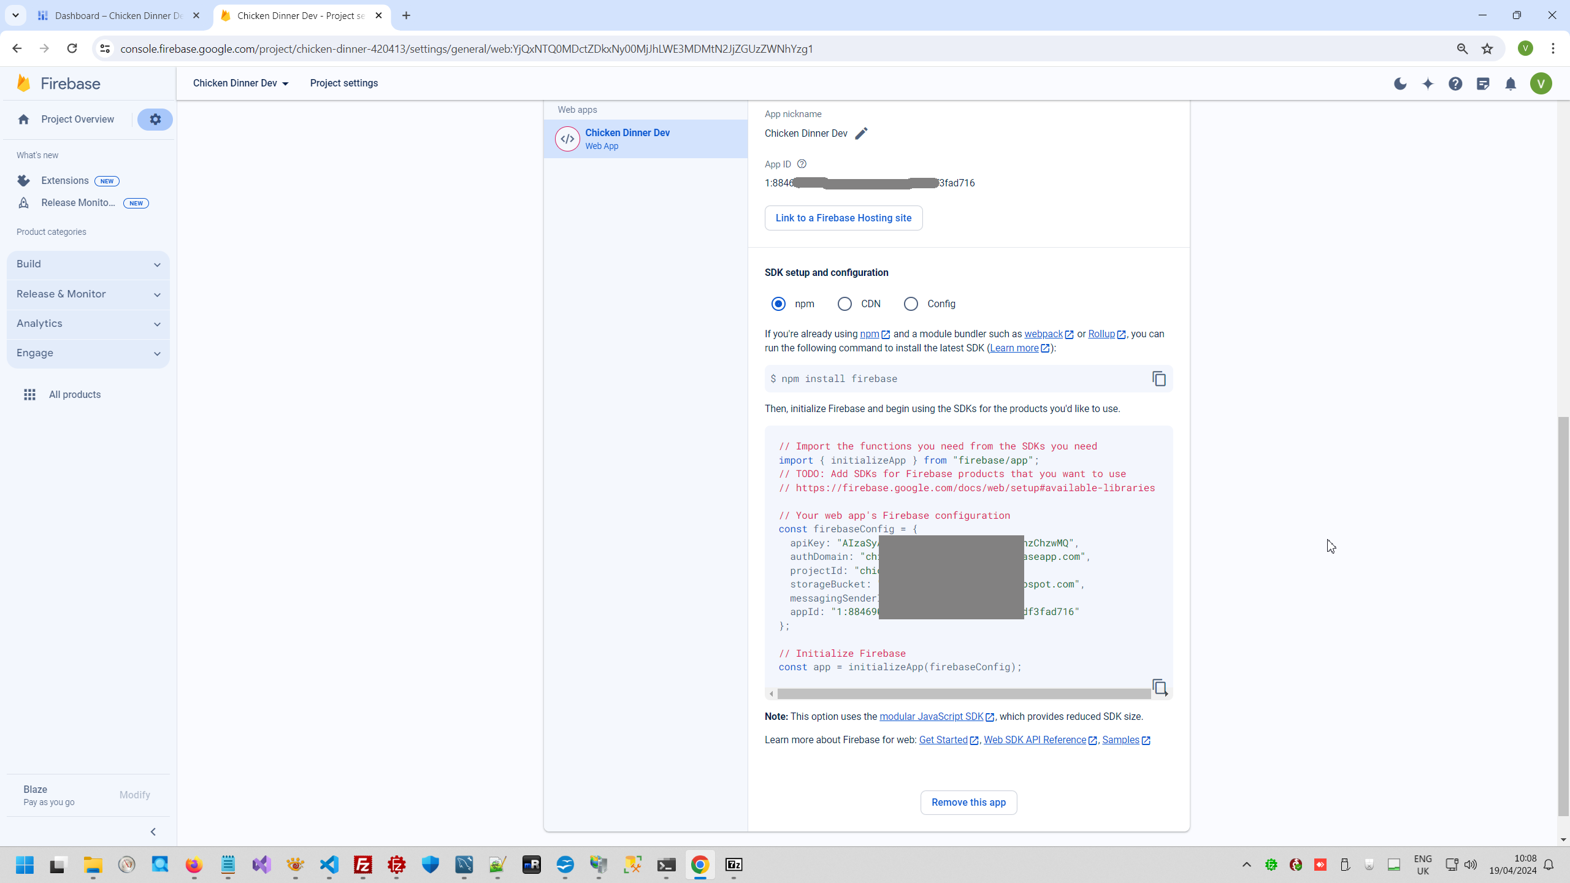Switch to the Dashboard browser tab

pos(118,16)
